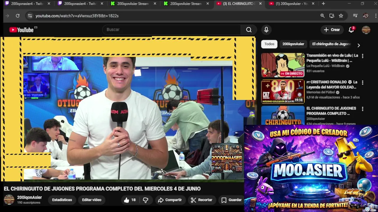The width and height of the screenshot is (378, 212).
Task: Focus the Buscar search field
Action: click(x=172, y=30)
